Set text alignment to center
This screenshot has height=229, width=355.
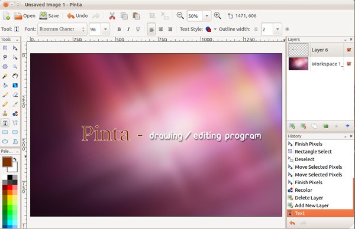click(x=161, y=29)
